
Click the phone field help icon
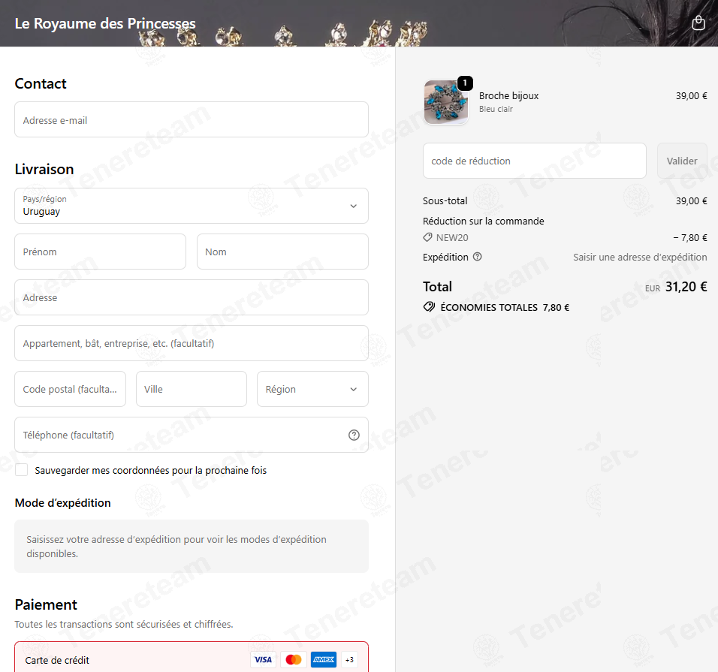click(354, 435)
